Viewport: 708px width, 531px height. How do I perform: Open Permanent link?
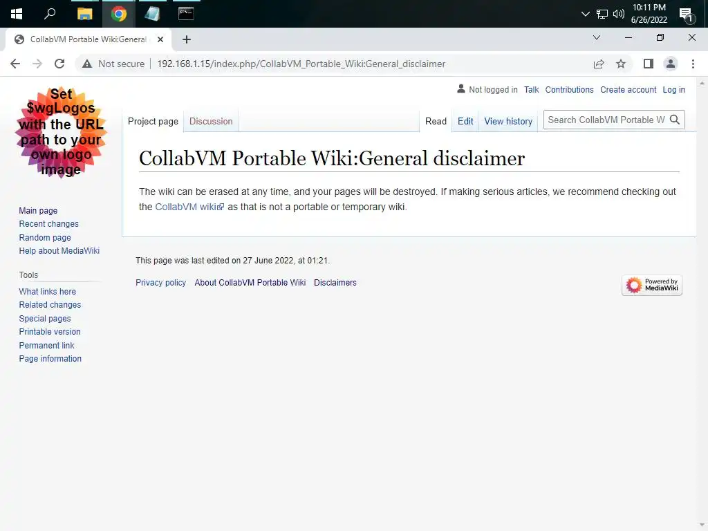pos(46,346)
